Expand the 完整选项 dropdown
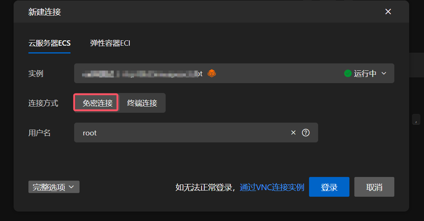This screenshot has width=424, height=221. pyautogui.click(x=54, y=187)
